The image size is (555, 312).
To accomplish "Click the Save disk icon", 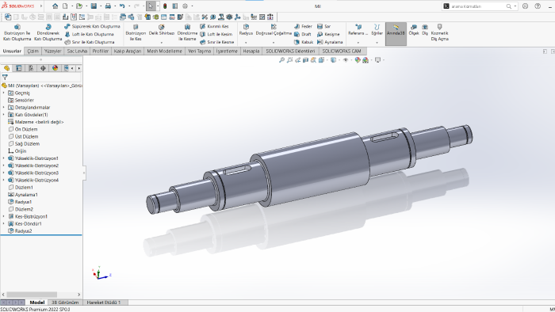I will pyautogui.click(x=94, y=6).
